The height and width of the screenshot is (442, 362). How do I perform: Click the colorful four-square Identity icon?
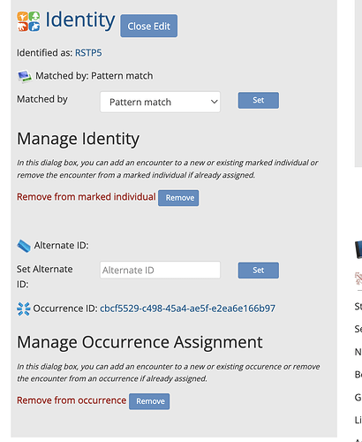(28, 21)
